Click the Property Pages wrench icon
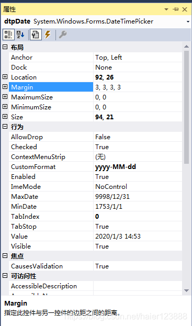 (x=63, y=35)
